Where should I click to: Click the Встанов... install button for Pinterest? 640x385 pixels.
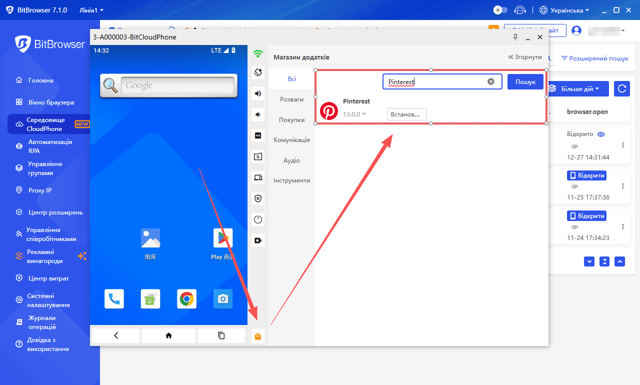(407, 114)
